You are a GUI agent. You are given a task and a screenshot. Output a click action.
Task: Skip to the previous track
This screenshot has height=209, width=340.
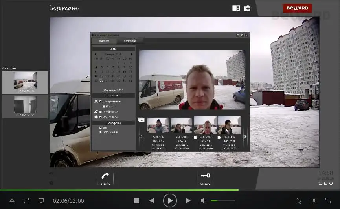(x=151, y=200)
